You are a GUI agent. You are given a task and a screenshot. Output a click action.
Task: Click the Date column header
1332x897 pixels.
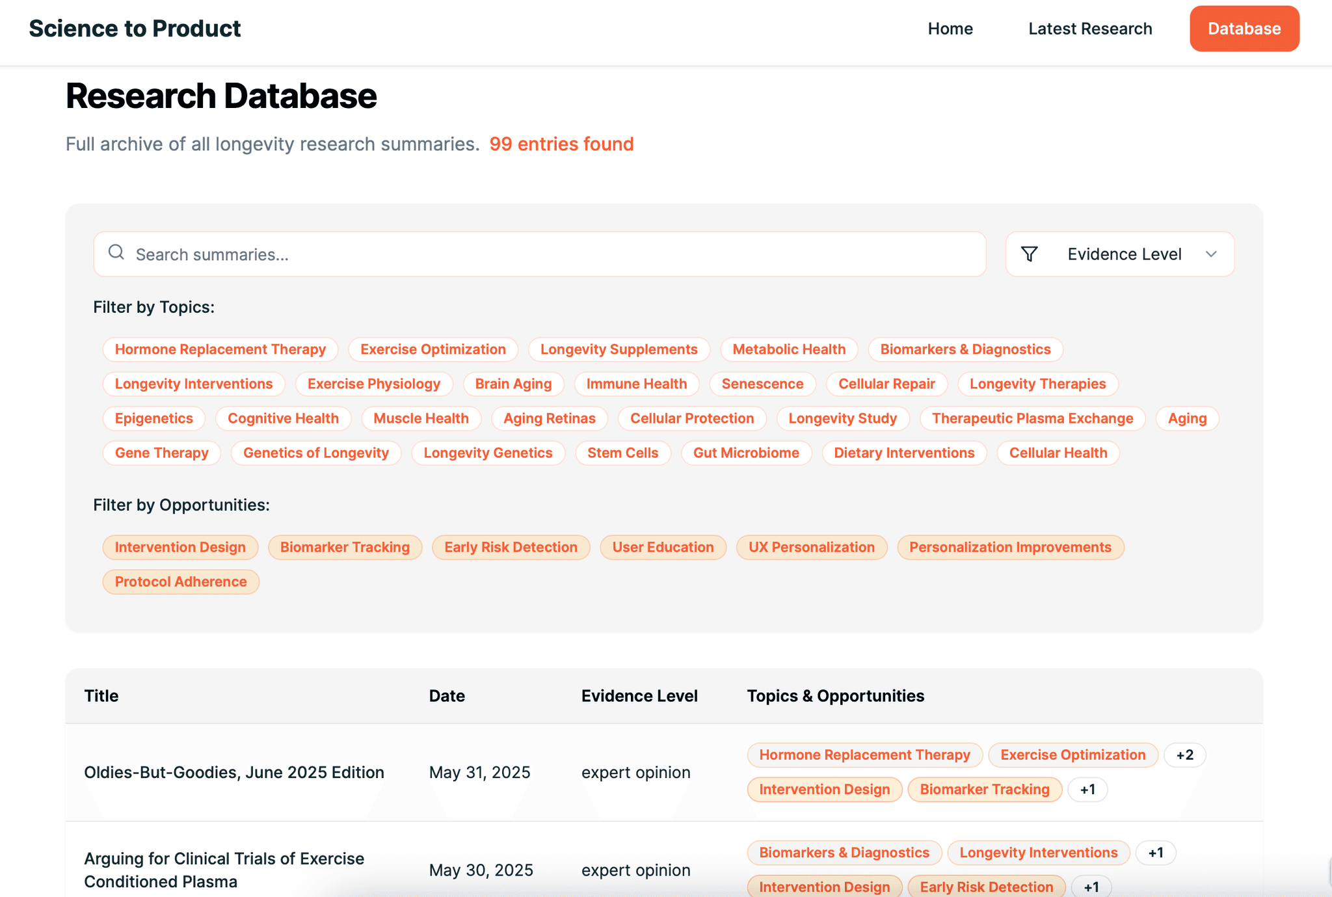447,695
